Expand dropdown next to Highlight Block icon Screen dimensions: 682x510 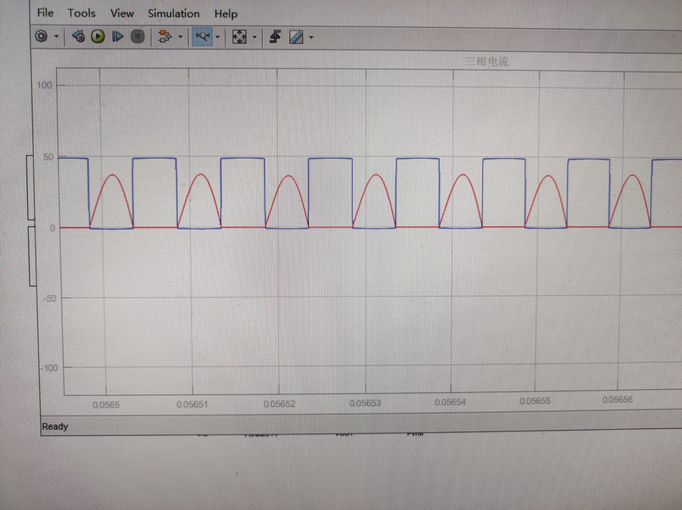(180, 37)
